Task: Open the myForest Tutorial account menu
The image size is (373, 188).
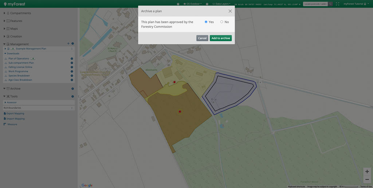Action: [355, 4]
